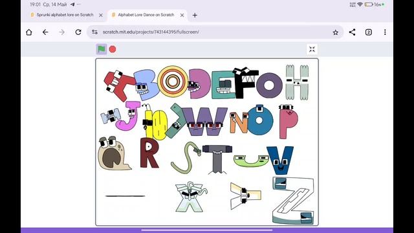Close the Sprunki alphabet lore tab
Image resolution: width=414 pixels, height=233 pixels.
(x=101, y=16)
